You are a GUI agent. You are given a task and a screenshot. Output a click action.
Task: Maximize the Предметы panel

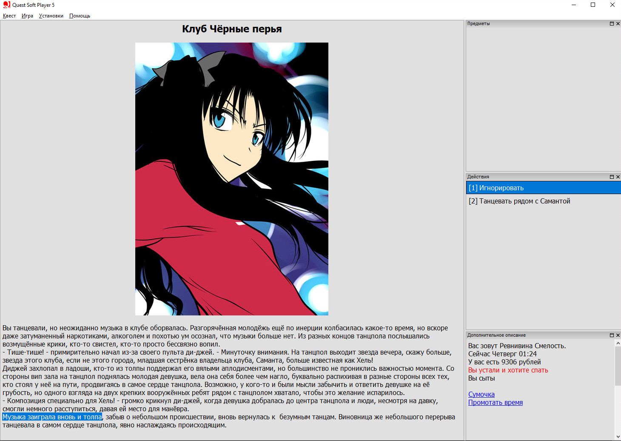coord(612,24)
